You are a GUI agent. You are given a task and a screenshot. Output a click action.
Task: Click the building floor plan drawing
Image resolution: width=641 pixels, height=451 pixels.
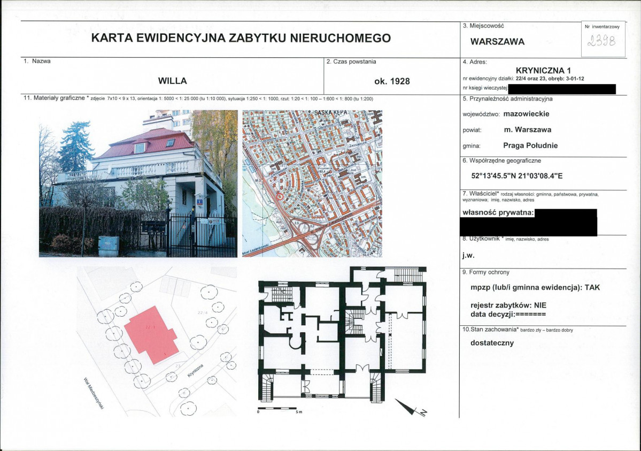[x=343, y=334]
